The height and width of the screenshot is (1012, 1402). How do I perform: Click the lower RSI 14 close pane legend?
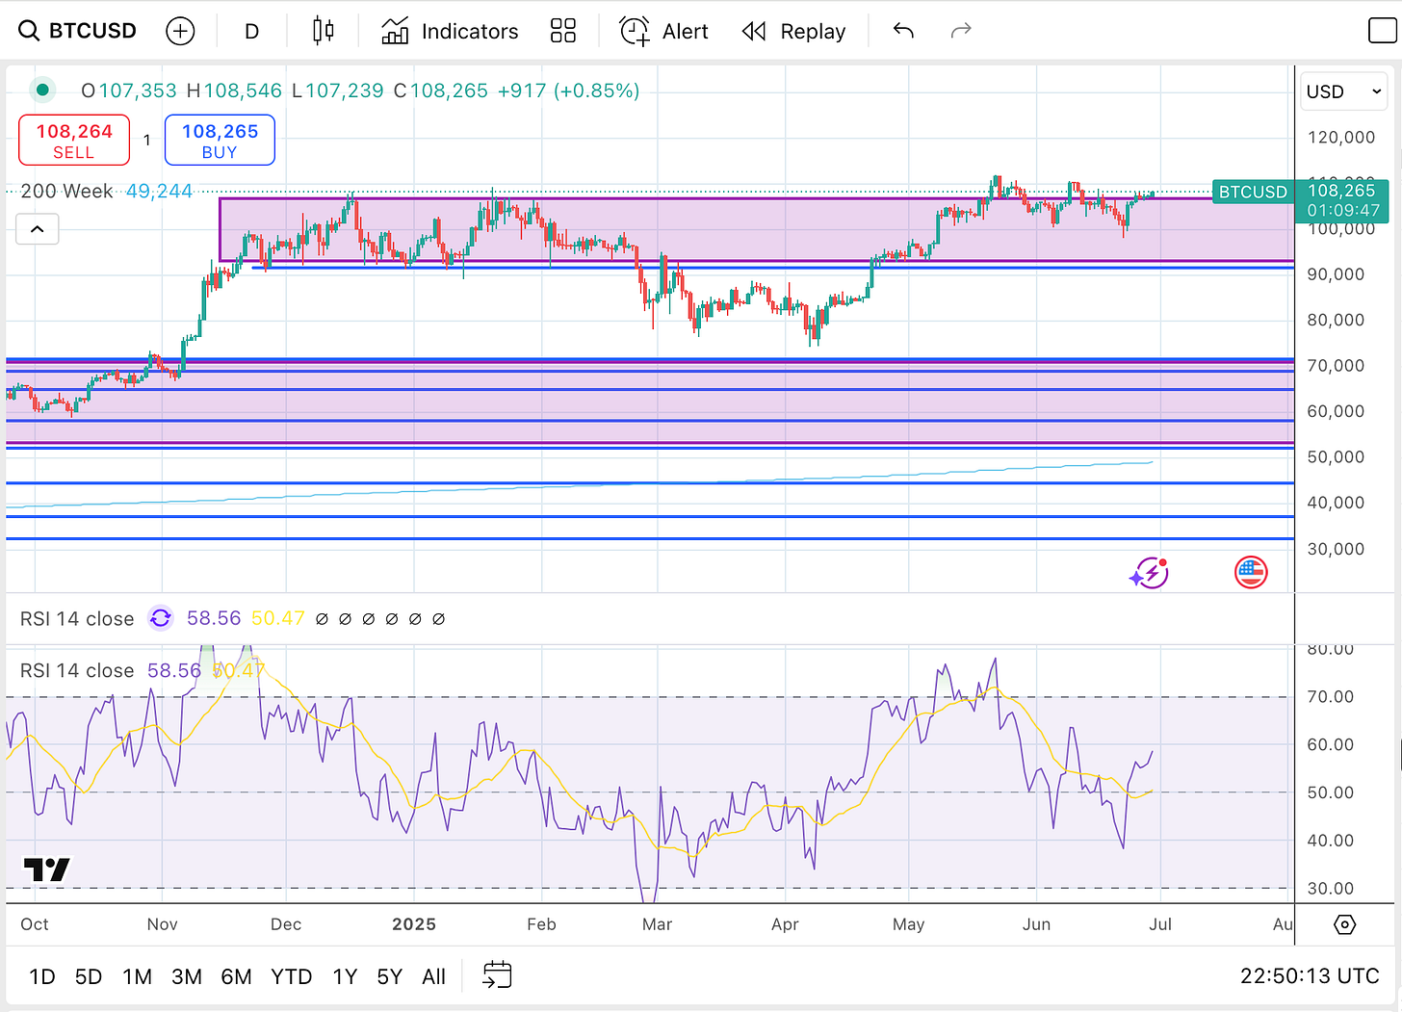pyautogui.click(x=77, y=670)
